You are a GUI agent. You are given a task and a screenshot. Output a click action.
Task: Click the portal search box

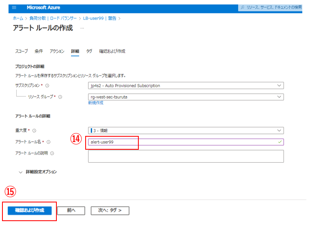coord(270,8)
